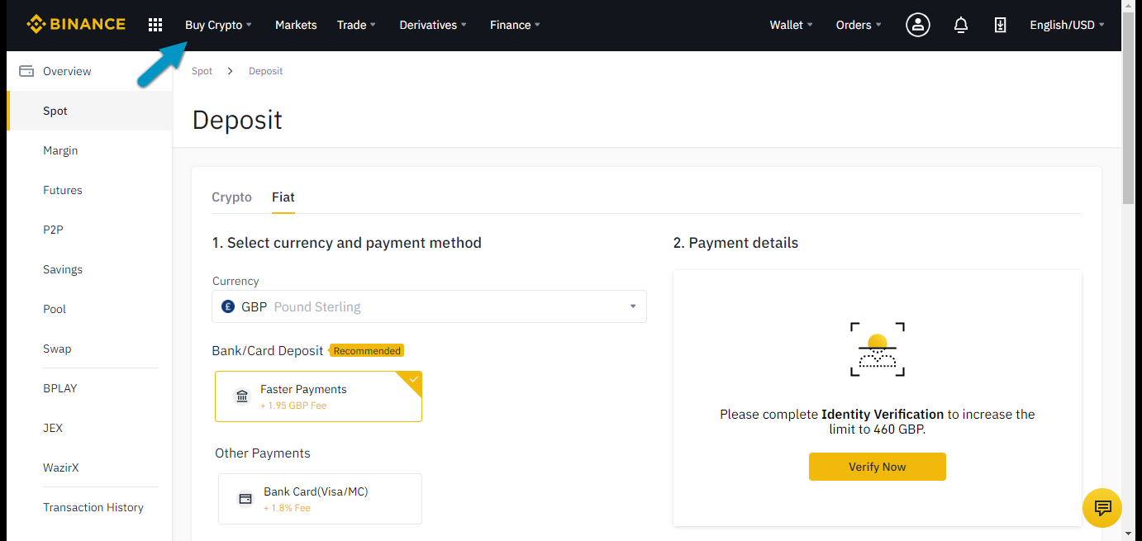
Task: Click the Recommended badge
Action: [367, 351]
